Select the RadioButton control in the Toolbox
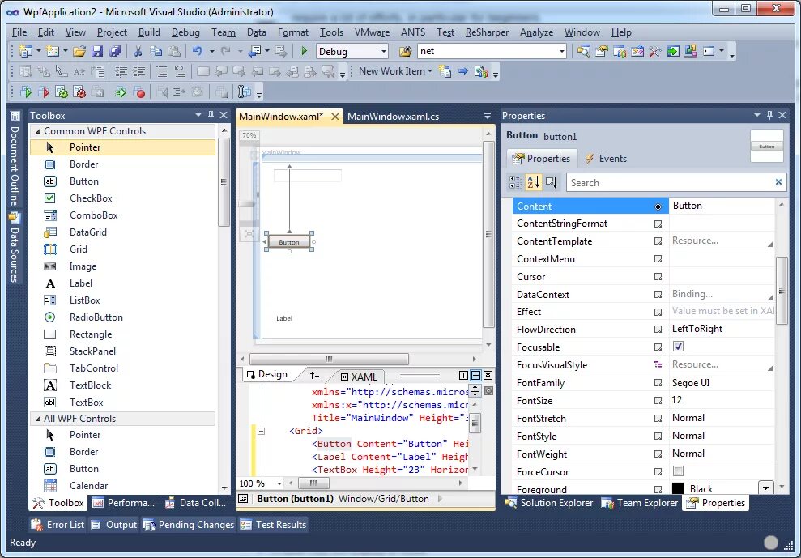Image resolution: width=801 pixels, height=558 pixels. (96, 317)
